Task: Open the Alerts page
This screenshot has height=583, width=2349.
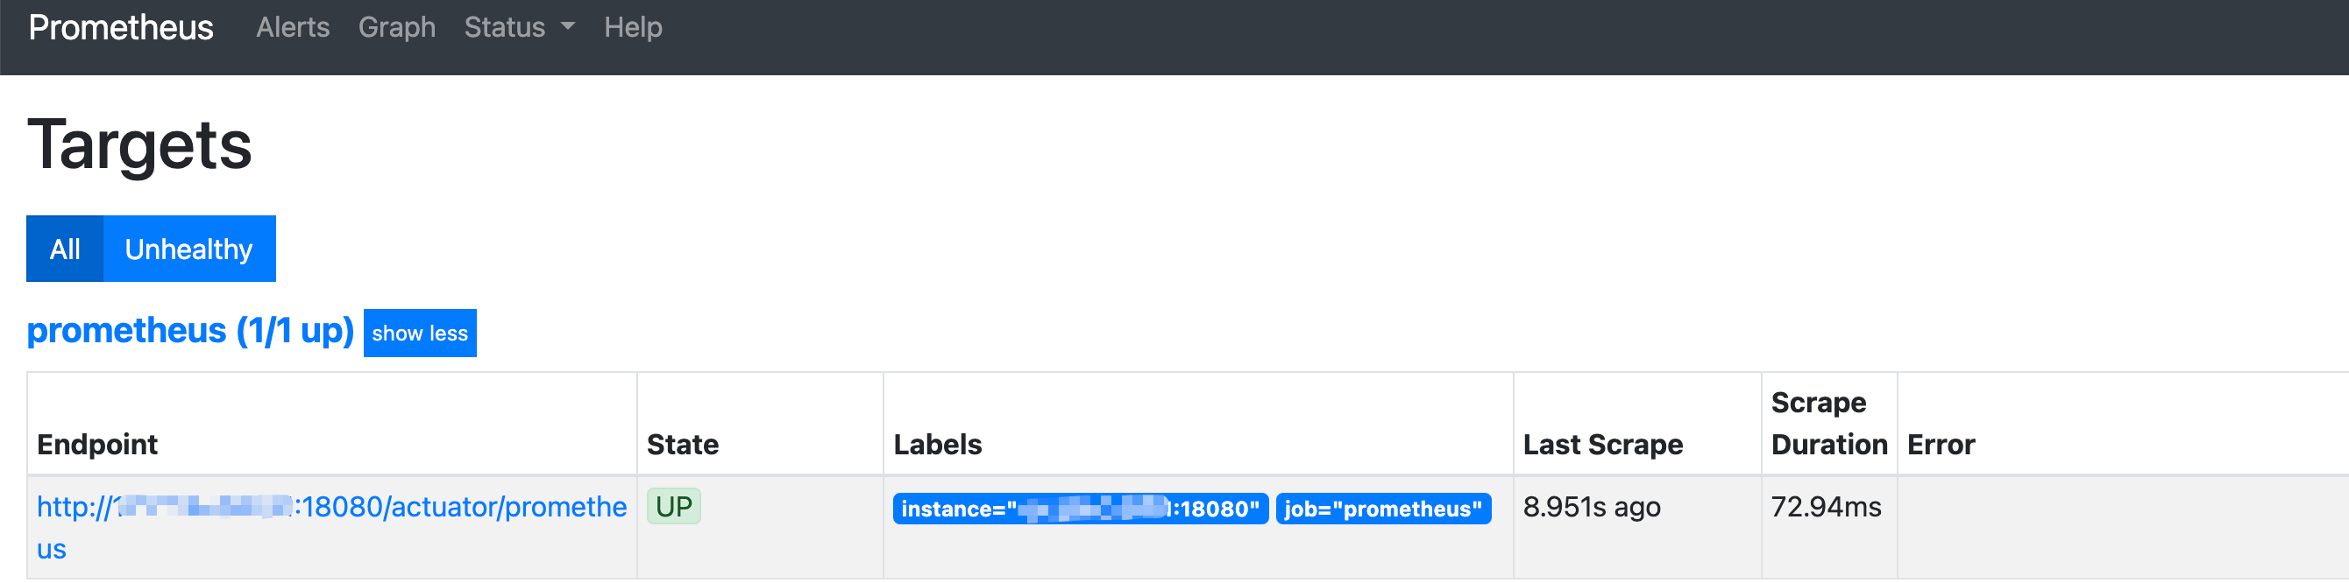Action: pyautogui.click(x=293, y=27)
